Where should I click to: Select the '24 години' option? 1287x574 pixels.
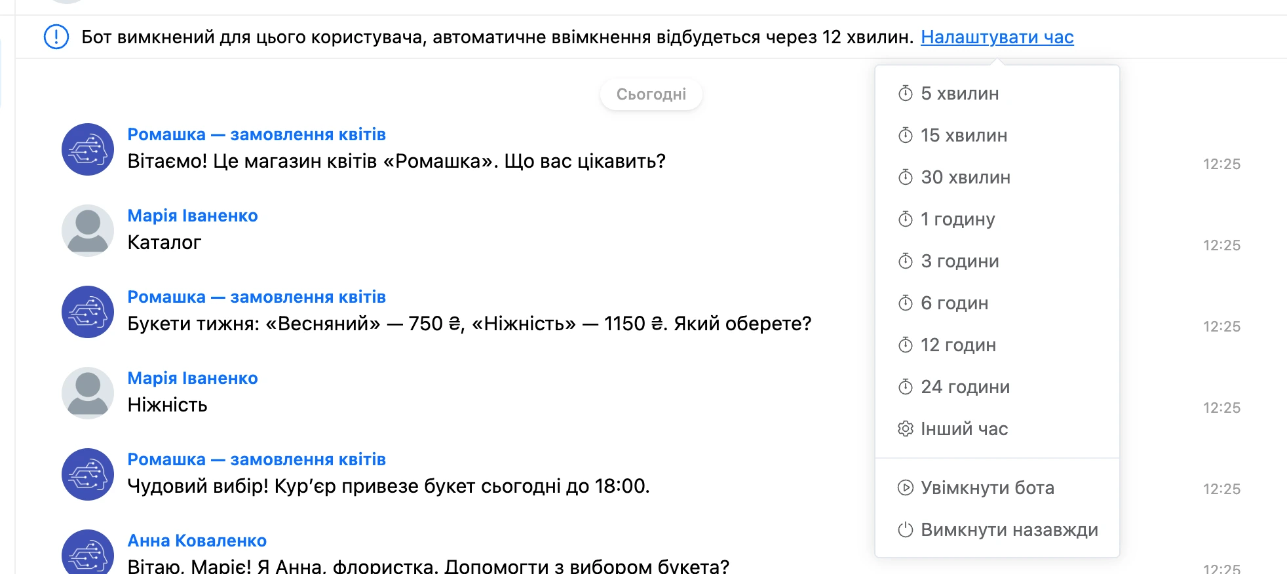coord(997,387)
